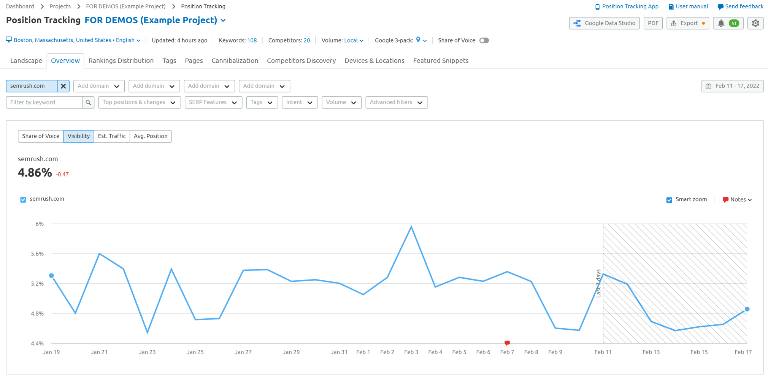
Task: Open the Featured Snippets tab
Action: click(x=441, y=61)
